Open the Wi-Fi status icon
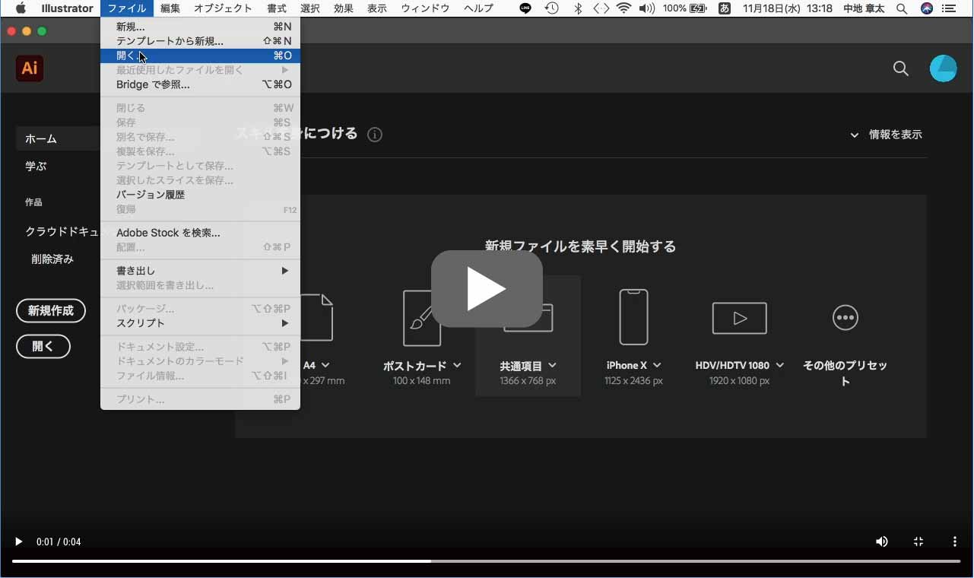The image size is (974, 578). [x=624, y=8]
